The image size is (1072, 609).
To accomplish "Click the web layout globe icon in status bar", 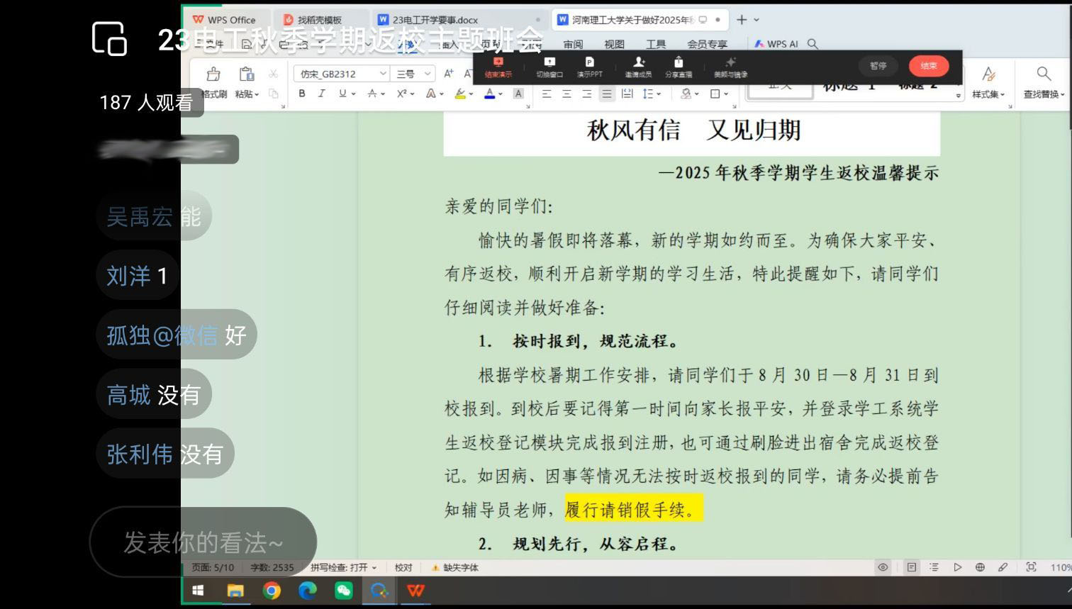I will tap(980, 567).
